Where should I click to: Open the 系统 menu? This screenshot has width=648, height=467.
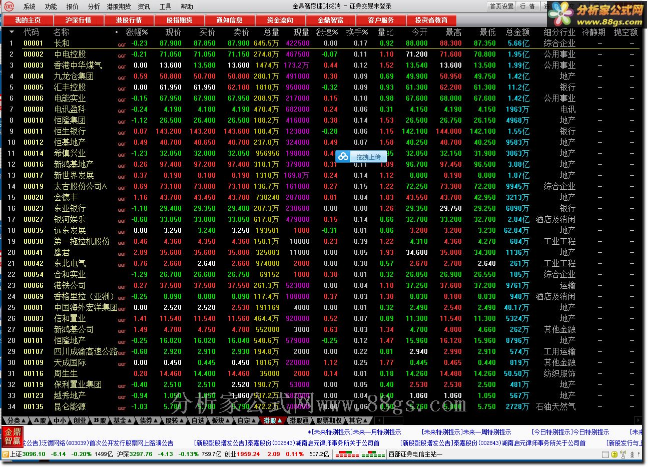[x=30, y=7]
